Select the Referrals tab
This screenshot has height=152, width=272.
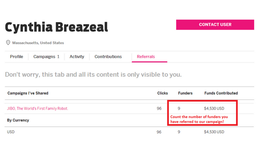click(x=146, y=57)
